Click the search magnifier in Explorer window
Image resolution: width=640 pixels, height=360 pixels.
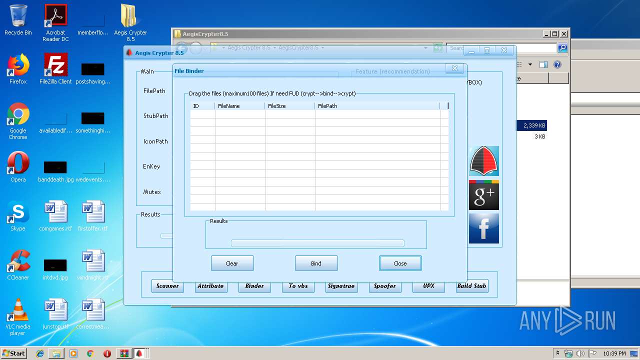coord(562,48)
